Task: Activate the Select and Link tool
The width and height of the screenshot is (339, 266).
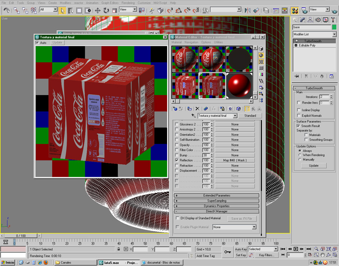Action: click(17, 10)
